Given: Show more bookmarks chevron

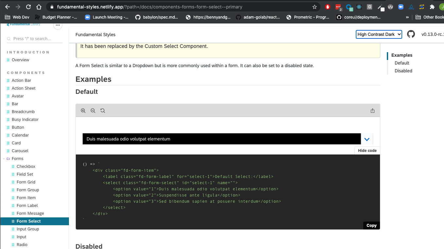Looking at the screenshot, I should [407, 17].
